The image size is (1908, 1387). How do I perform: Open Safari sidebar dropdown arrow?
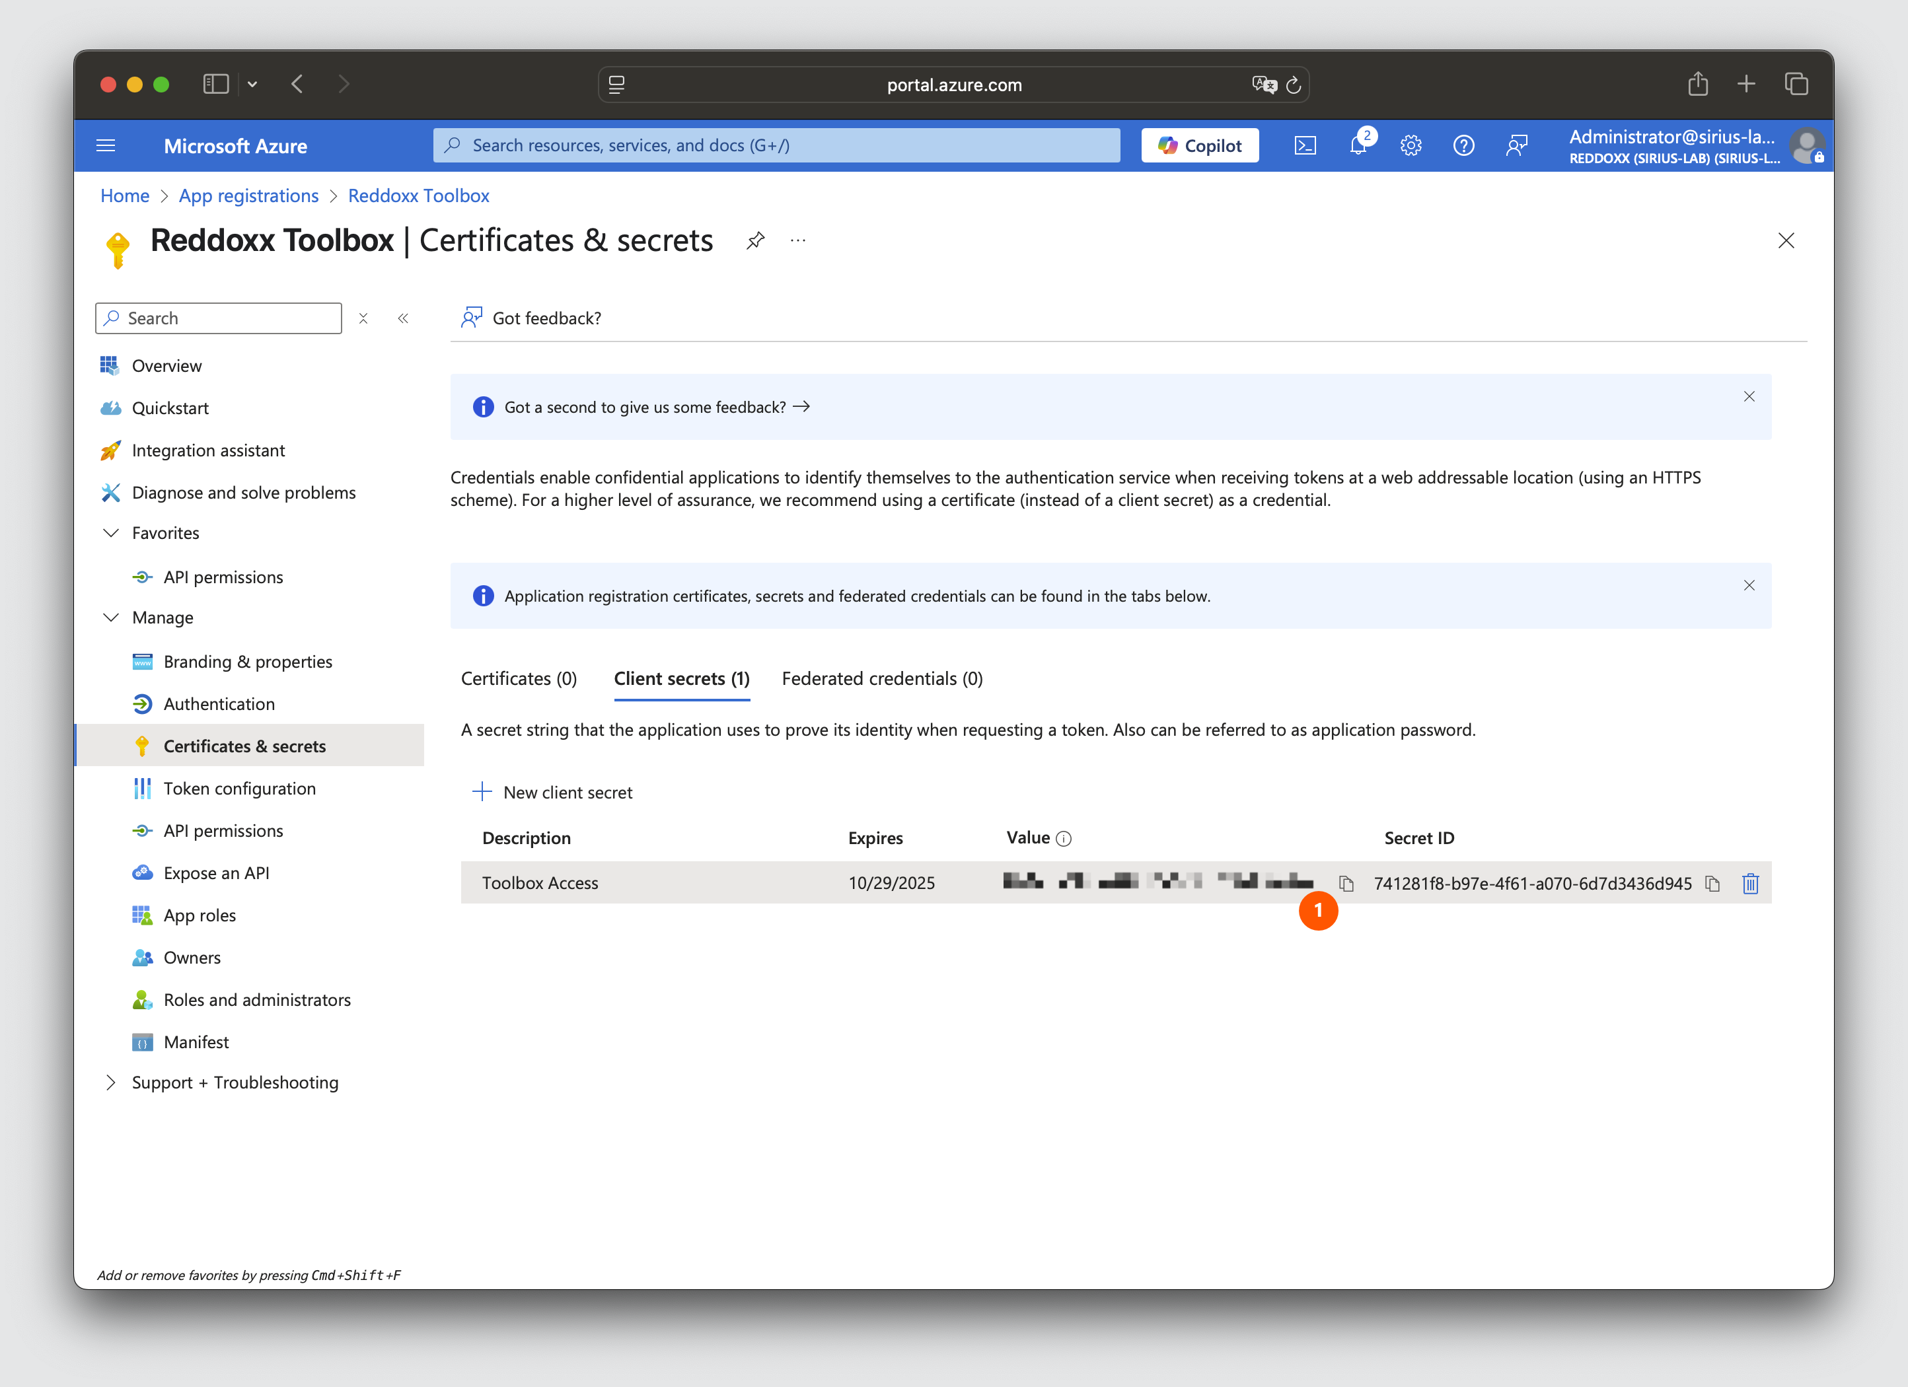tap(252, 84)
